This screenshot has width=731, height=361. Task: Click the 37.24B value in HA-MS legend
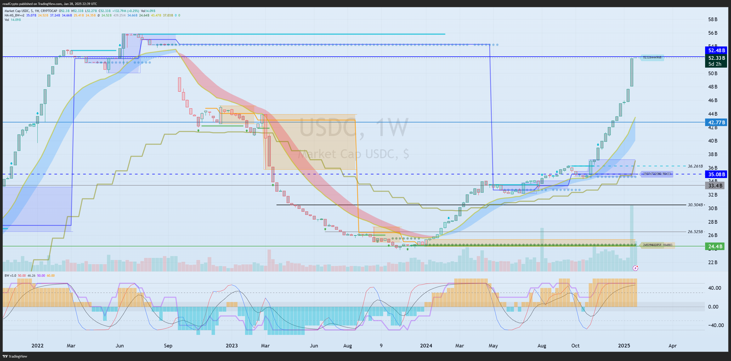pos(55,15)
